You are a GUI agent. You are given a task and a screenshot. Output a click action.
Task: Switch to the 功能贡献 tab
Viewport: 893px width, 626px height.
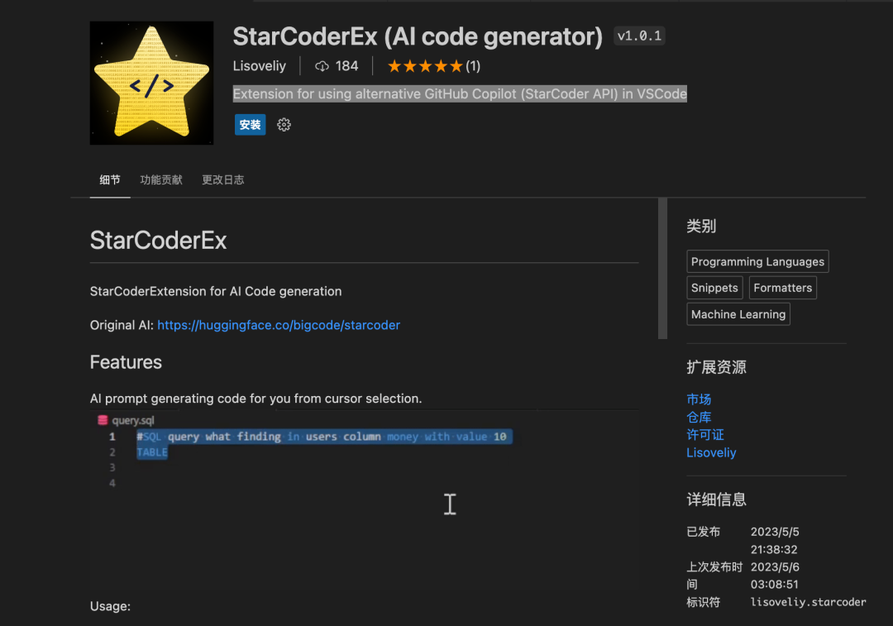[x=161, y=180]
